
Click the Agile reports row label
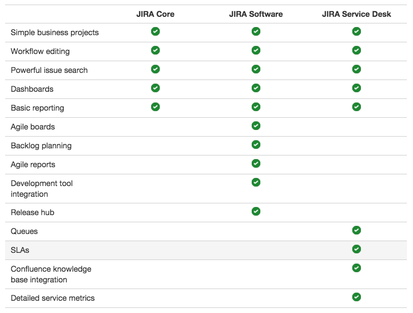33,165
